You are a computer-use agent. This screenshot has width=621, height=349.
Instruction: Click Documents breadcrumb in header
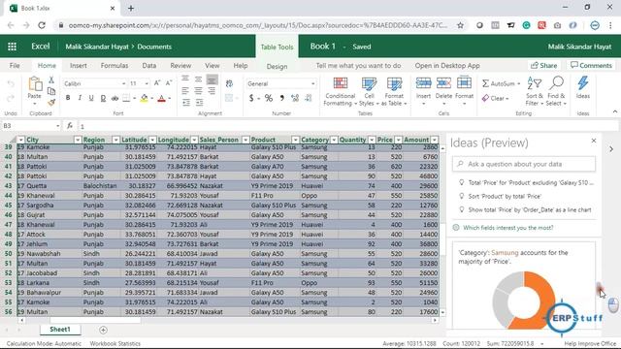tap(154, 47)
